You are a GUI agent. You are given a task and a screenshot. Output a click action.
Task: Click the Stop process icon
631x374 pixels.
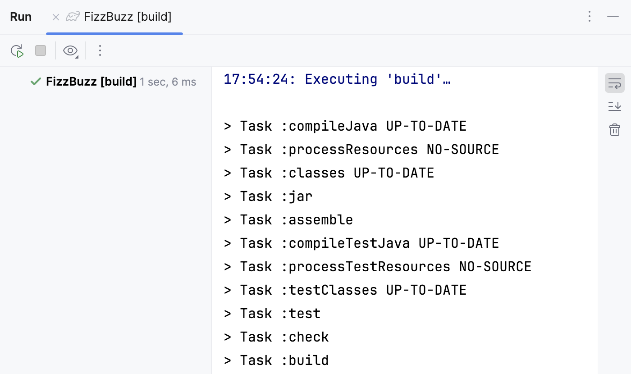40,50
